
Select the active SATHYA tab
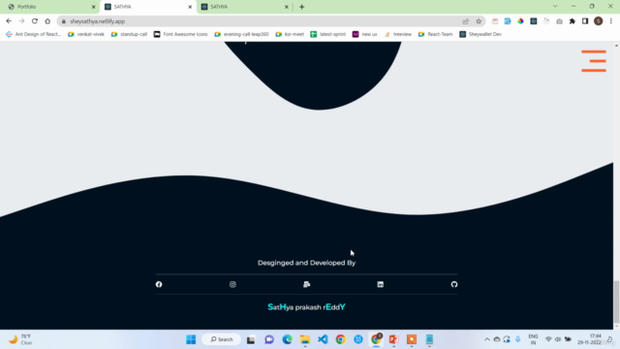(148, 7)
